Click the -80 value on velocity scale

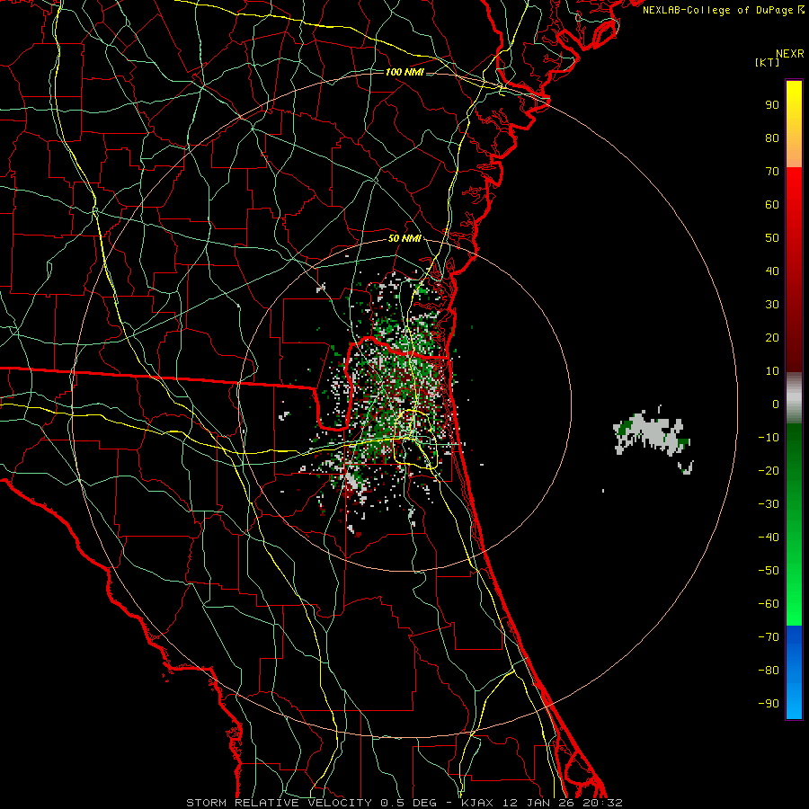pos(769,671)
